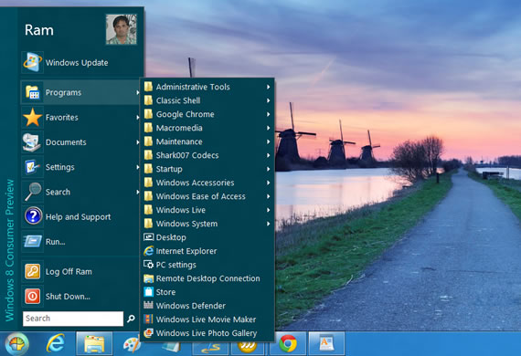
Task: Click the Documents icon
Action: point(32,142)
